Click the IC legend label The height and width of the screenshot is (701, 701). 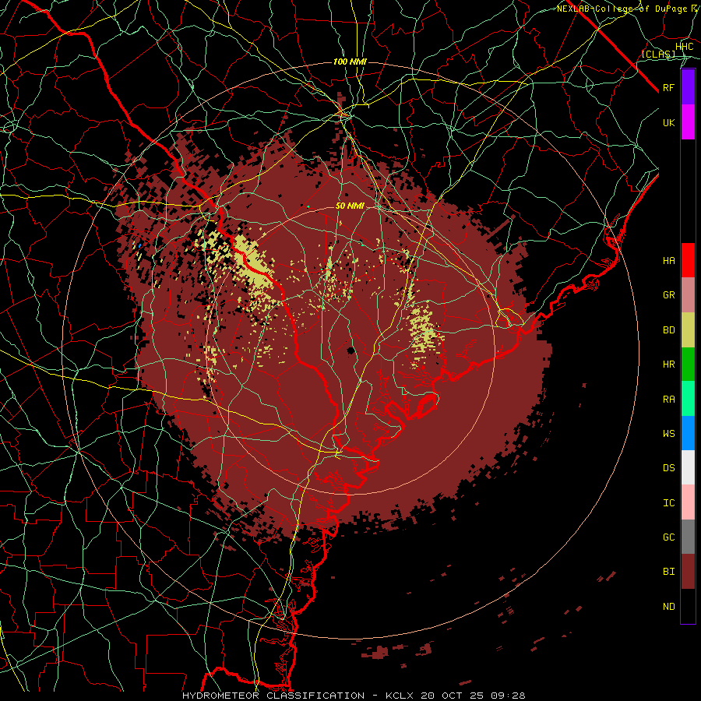point(669,503)
